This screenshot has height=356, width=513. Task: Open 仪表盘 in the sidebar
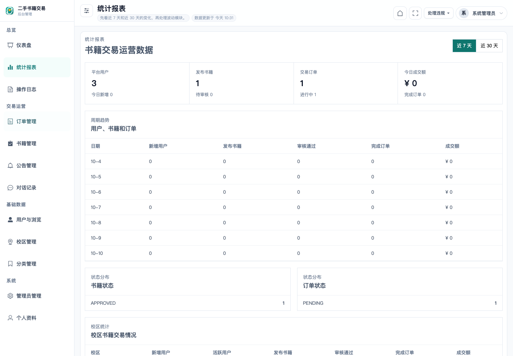point(37,45)
